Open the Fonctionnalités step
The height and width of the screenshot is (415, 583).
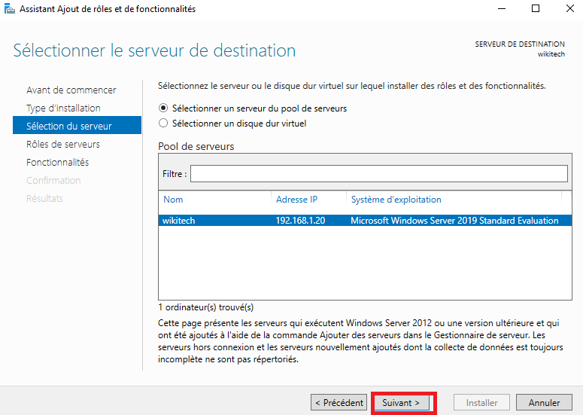(x=57, y=163)
